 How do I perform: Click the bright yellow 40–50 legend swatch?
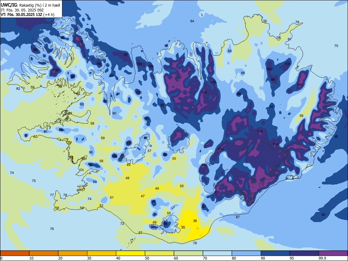coord(130,253)
